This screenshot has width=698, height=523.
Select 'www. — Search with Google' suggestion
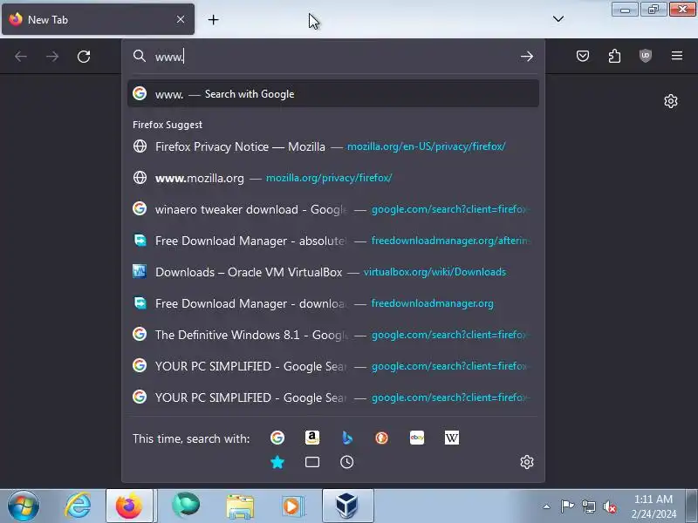[333, 94]
